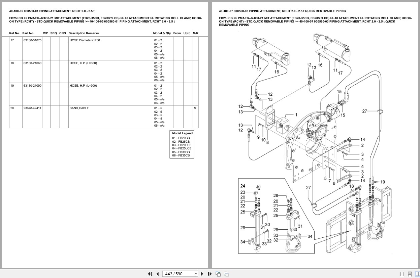Screen dimensions: 420x278
Task: Click callout number 26 in inset diagram
Action: pyautogui.click(x=276, y=195)
